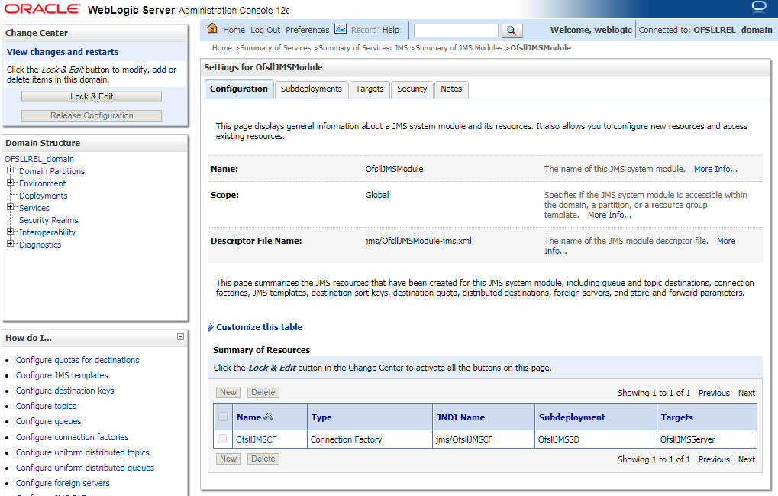Screen dimensions: 778x496
Task: Switch to the Security tab
Action: click(412, 89)
